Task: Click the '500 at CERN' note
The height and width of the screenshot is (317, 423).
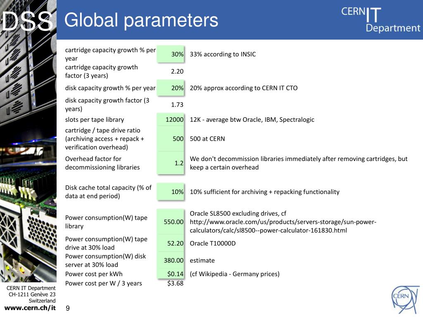Action: [207, 139]
